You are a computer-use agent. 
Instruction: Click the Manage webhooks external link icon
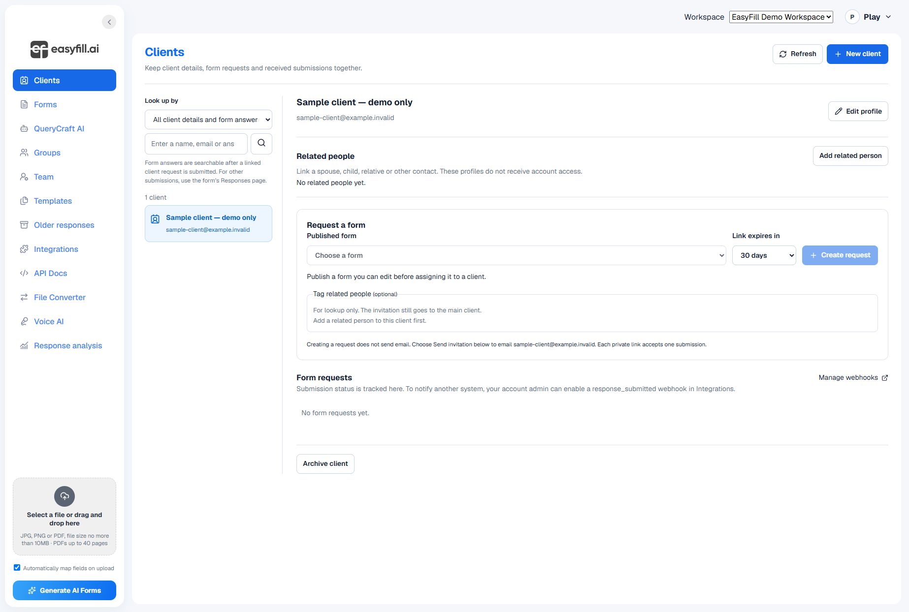click(885, 378)
